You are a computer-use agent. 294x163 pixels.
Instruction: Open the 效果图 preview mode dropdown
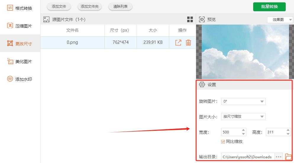point(280,20)
